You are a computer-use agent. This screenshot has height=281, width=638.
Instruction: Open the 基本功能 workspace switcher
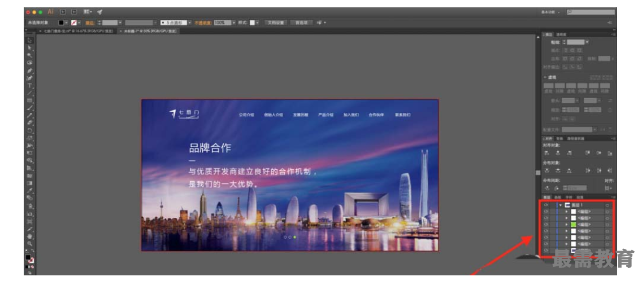click(550, 12)
